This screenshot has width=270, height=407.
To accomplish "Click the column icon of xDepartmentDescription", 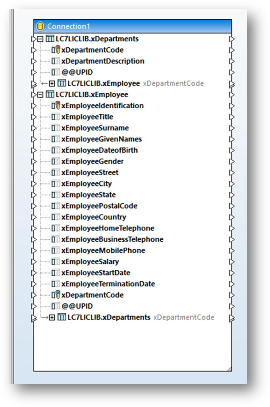I will 56,61.
